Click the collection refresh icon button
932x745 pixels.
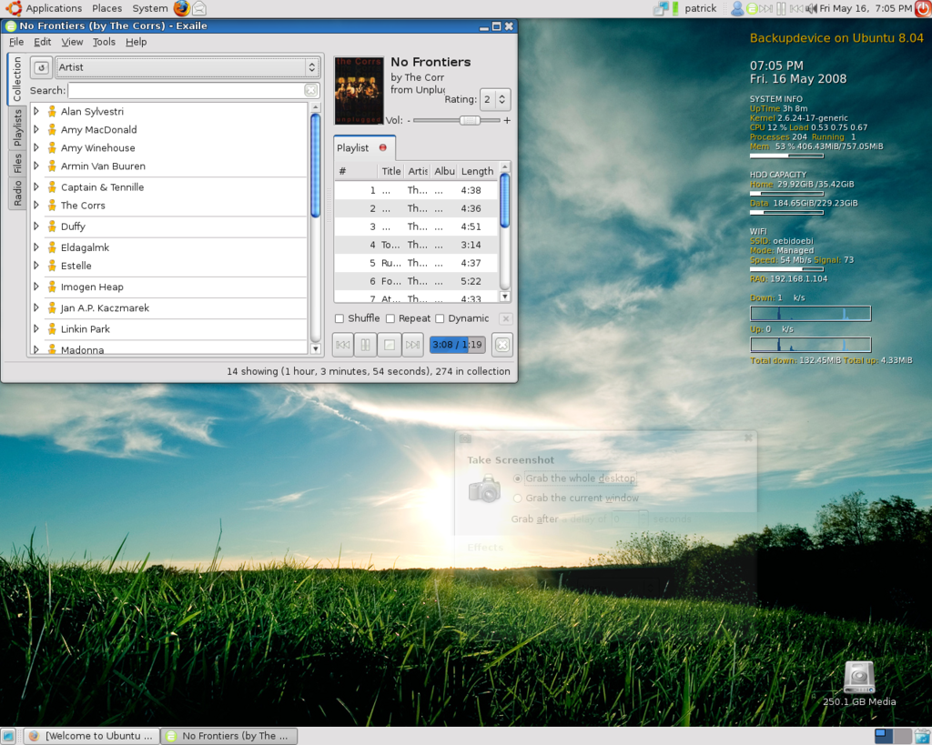click(x=41, y=67)
